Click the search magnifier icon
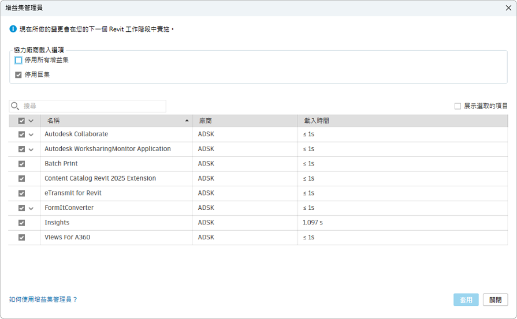This screenshot has width=517, height=319. (x=16, y=106)
